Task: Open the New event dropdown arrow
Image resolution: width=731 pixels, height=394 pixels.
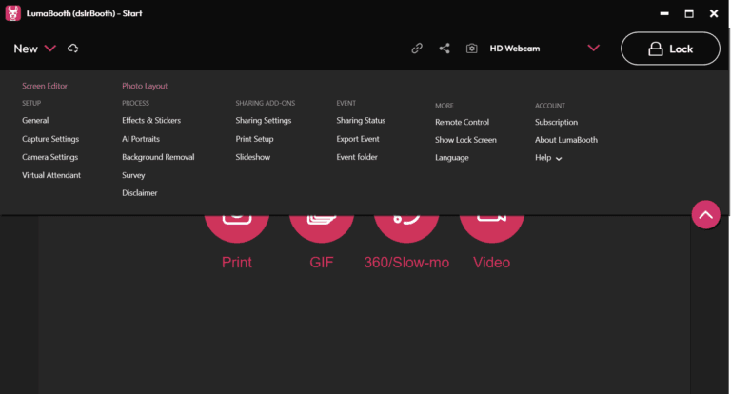Action: click(49, 49)
